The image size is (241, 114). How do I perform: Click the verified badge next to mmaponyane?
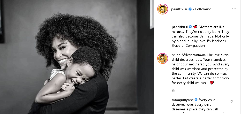coord(196,100)
